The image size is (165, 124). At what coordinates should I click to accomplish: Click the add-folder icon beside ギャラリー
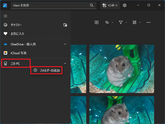pyautogui.click(x=65, y=25)
